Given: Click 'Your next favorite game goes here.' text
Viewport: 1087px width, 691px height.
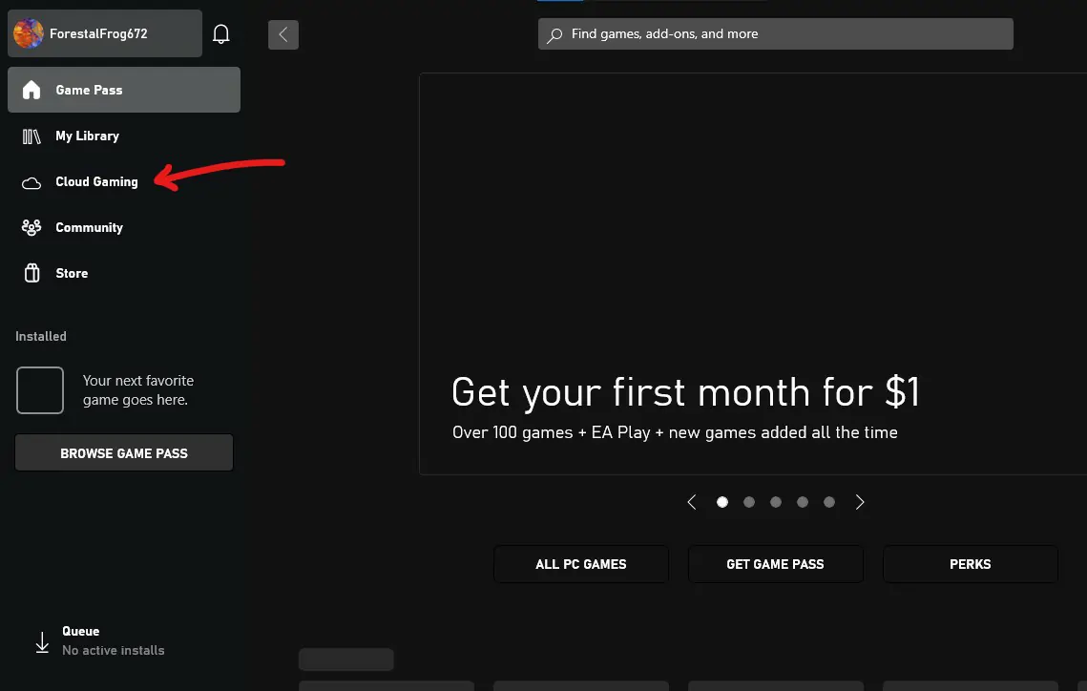Looking at the screenshot, I should (x=138, y=390).
